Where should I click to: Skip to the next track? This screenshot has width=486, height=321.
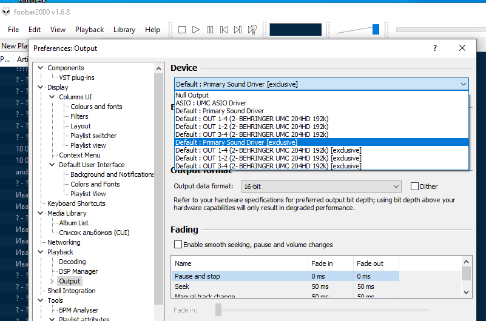coord(238,30)
